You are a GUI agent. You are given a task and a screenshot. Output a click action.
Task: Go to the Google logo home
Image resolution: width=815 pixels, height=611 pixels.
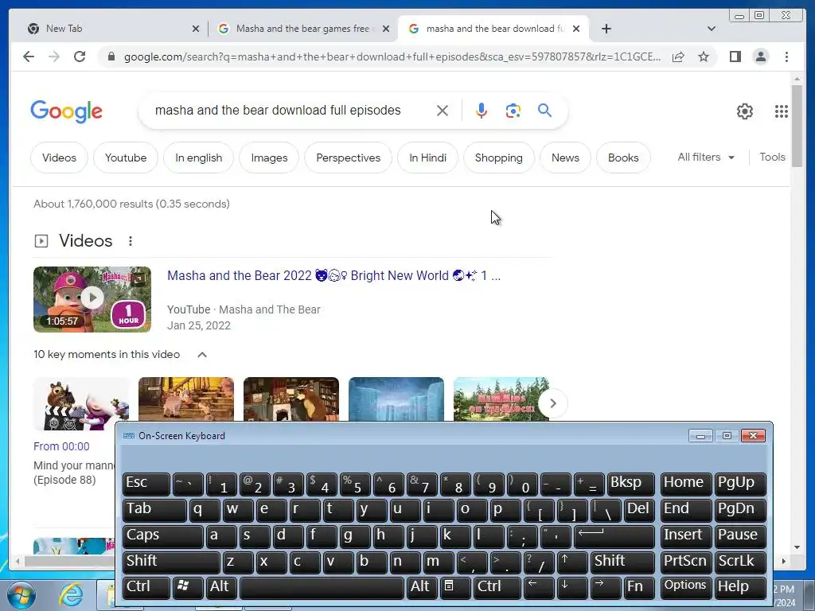click(67, 111)
